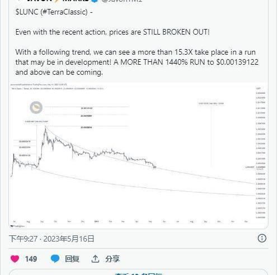
Task: Click the TradingView logo below the chart
Action: 18,226
